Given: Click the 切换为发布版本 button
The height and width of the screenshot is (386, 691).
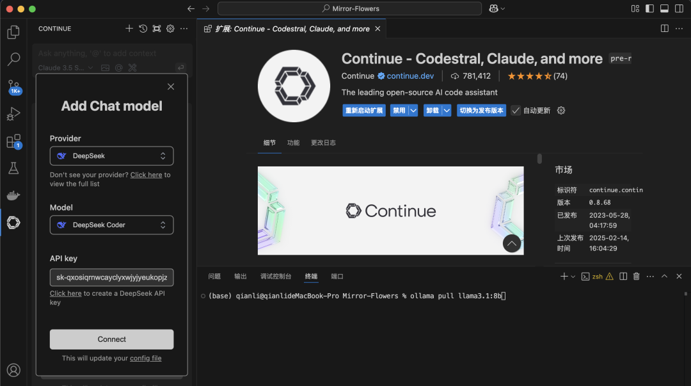Looking at the screenshot, I should point(481,110).
